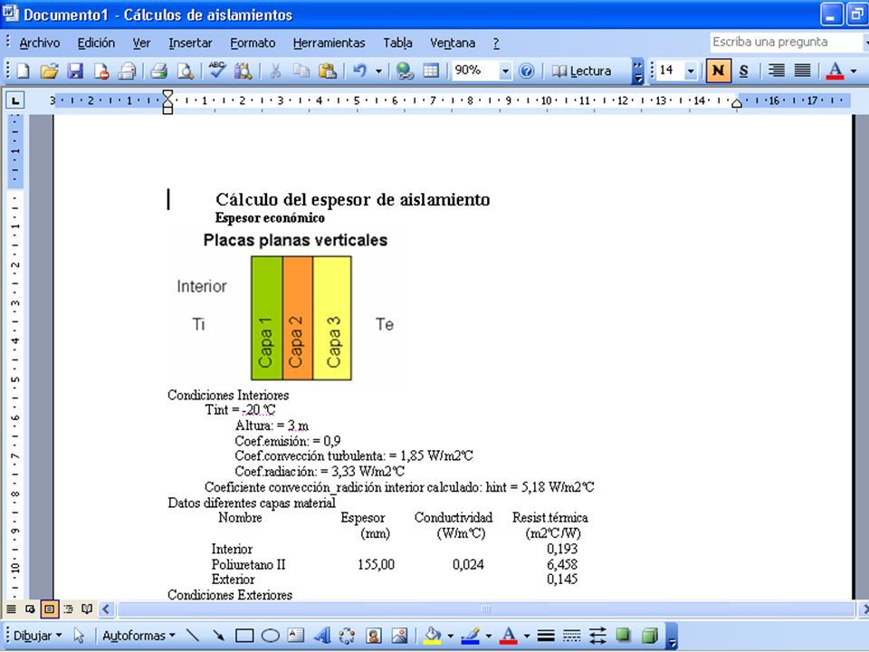Insert a Text Box from the drawing toolbar
The image size is (869, 652).
[296, 636]
